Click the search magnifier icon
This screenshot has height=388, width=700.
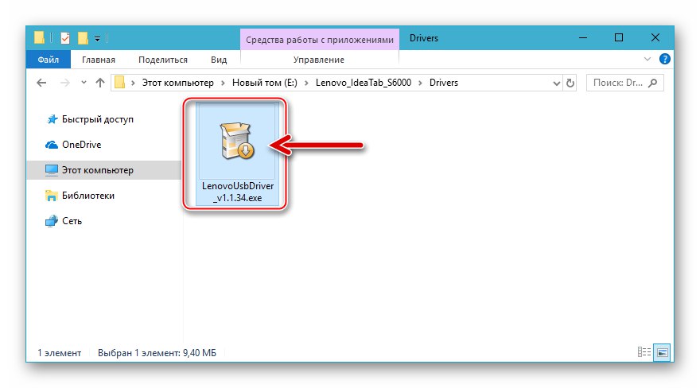pos(653,83)
